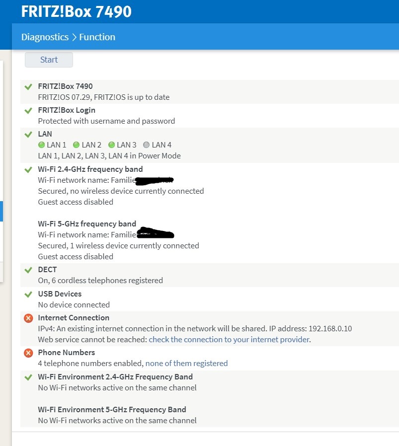
Task: Click the green checkmark beside LAN heading
Action: click(x=28, y=135)
